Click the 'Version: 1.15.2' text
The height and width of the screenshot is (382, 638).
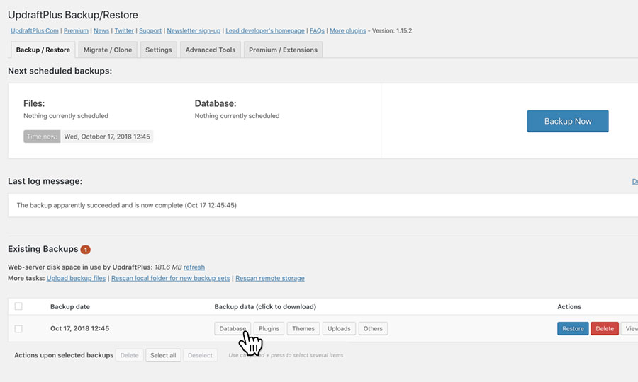coord(392,31)
